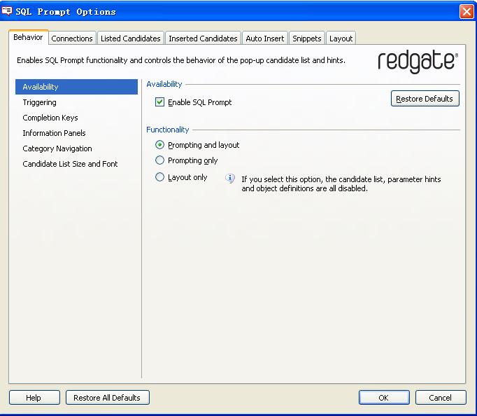Click the Layout only hint text

coord(341,183)
